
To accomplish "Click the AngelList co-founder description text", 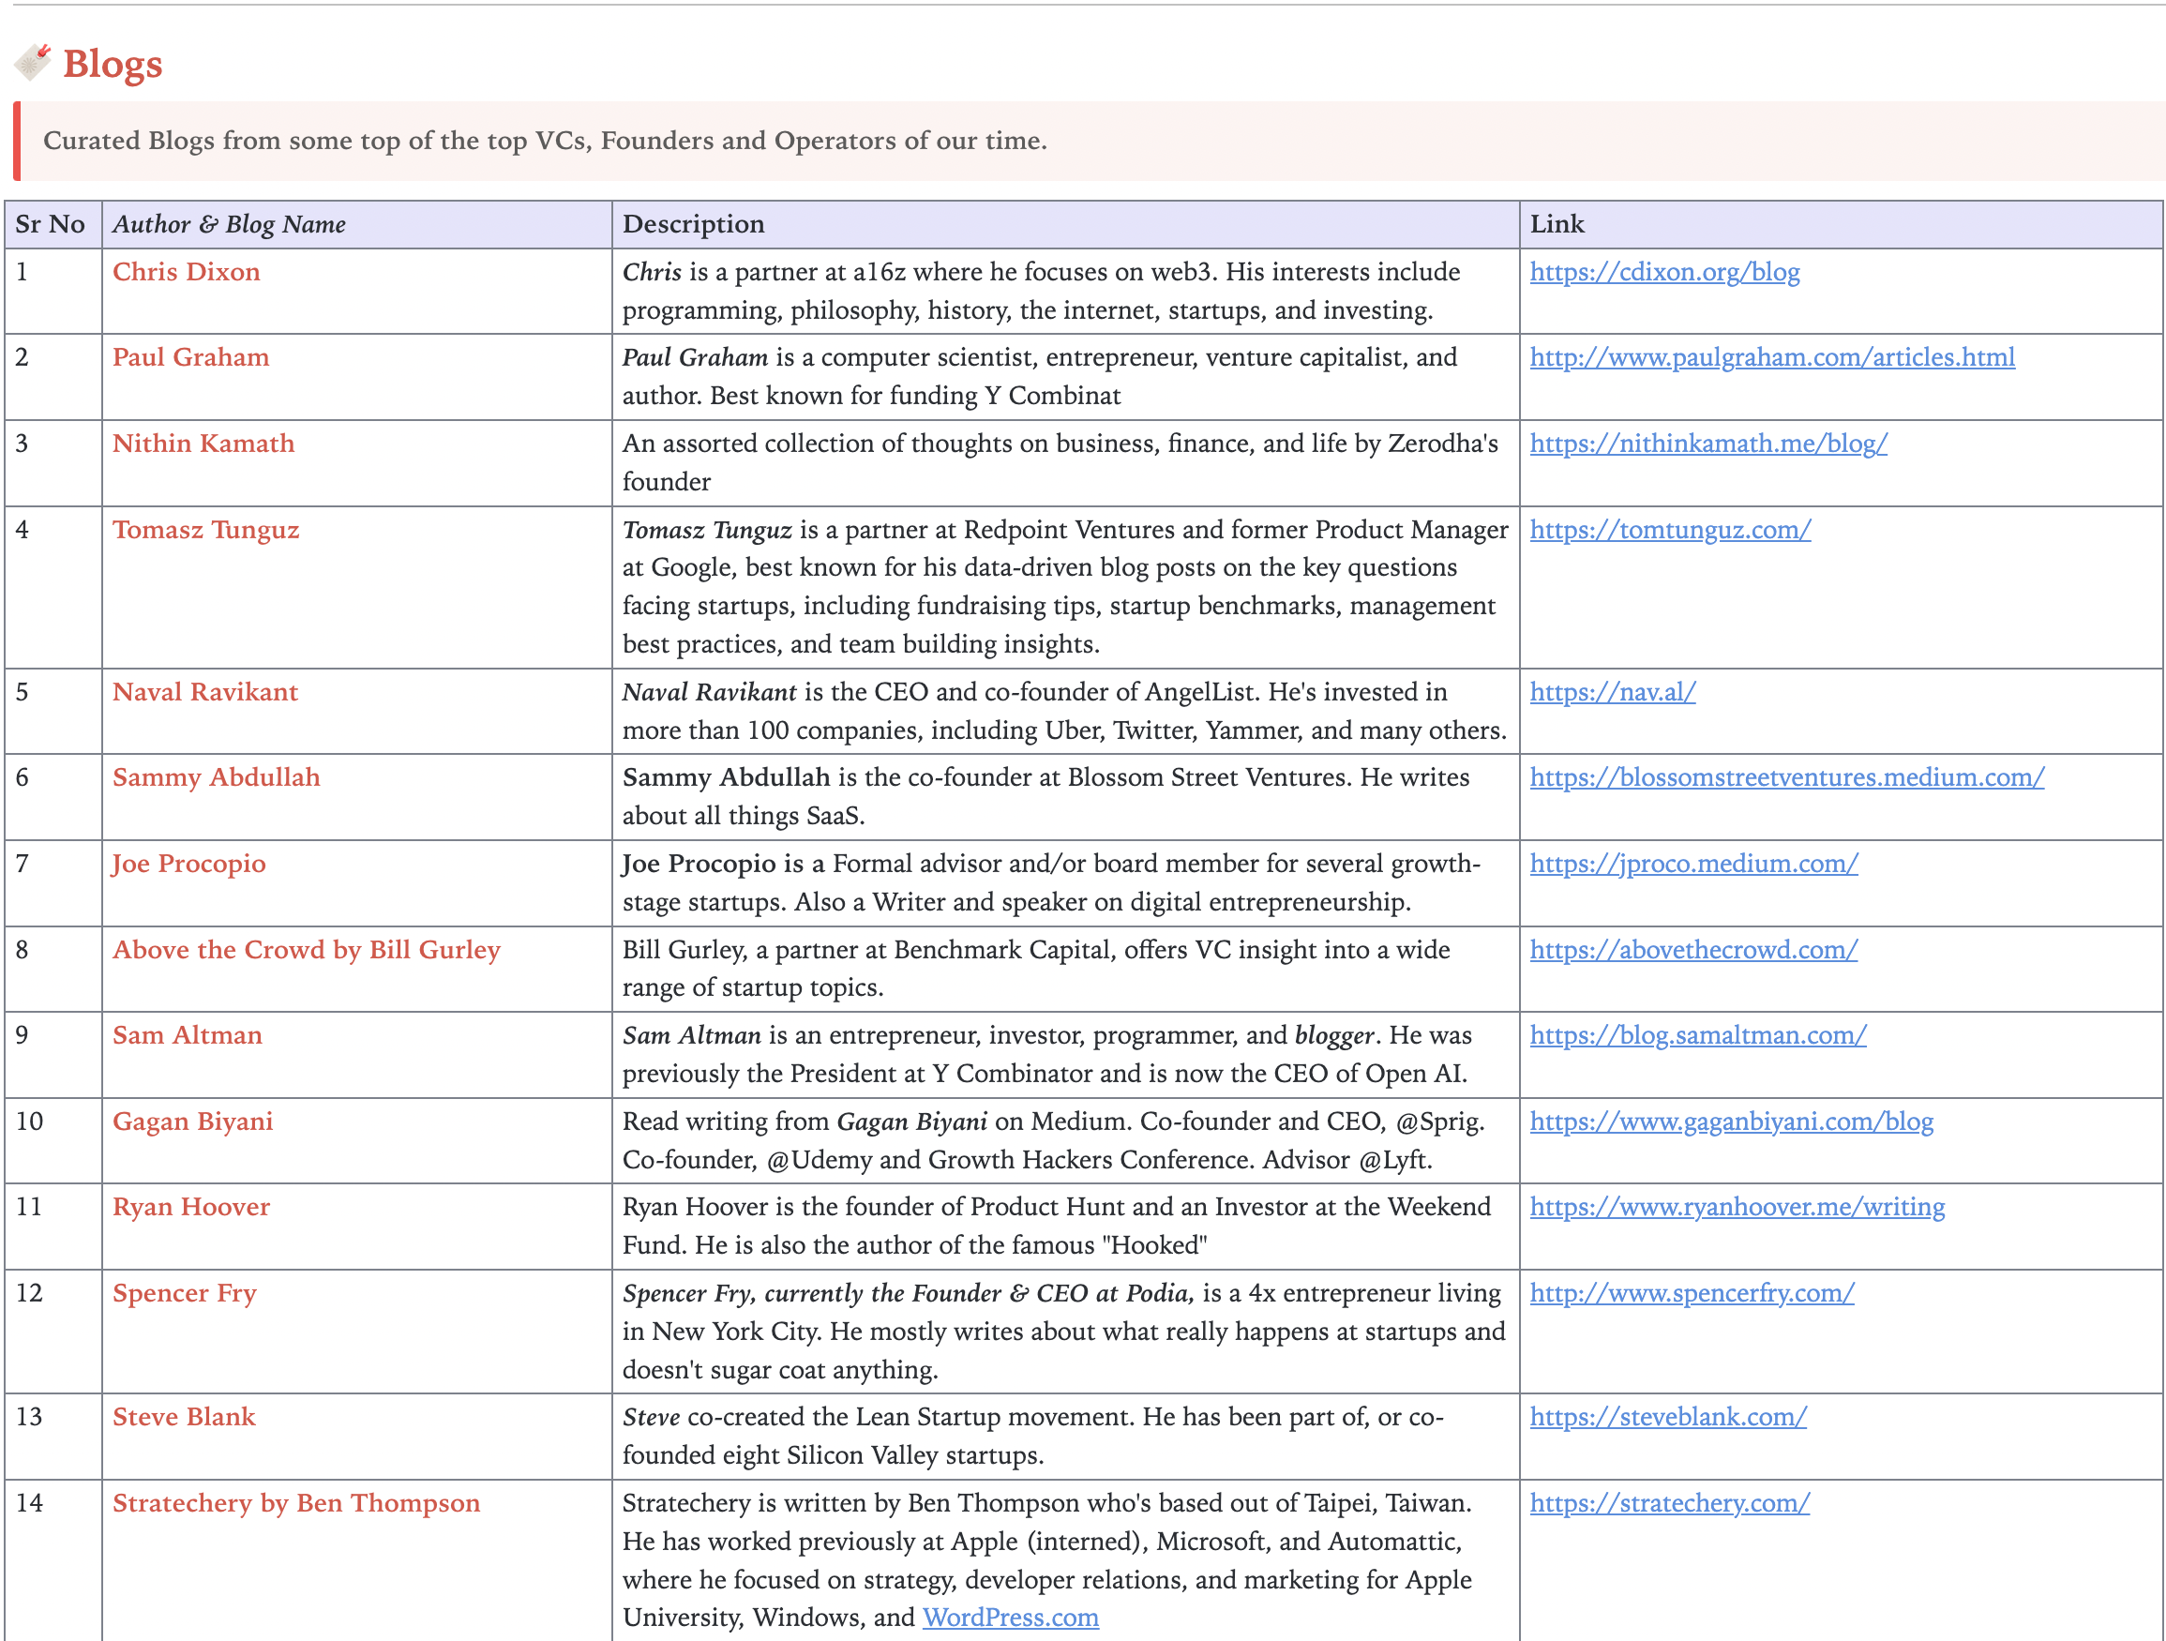I will tap(1064, 711).
